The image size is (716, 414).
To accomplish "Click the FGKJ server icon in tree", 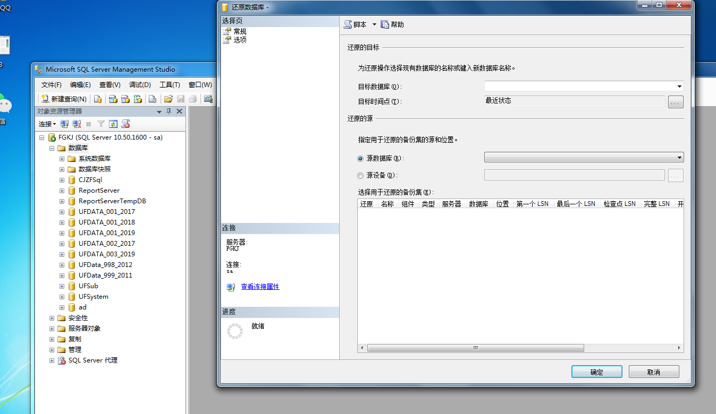I will (x=52, y=137).
